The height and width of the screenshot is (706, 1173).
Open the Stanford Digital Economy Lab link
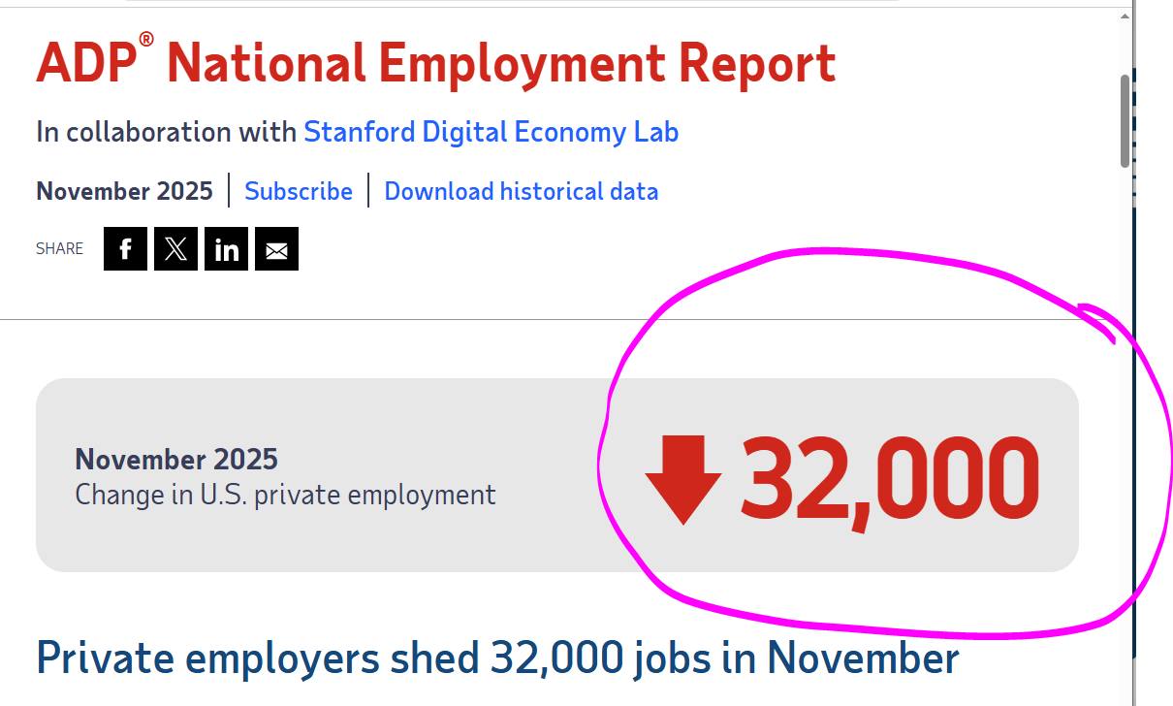click(x=491, y=132)
